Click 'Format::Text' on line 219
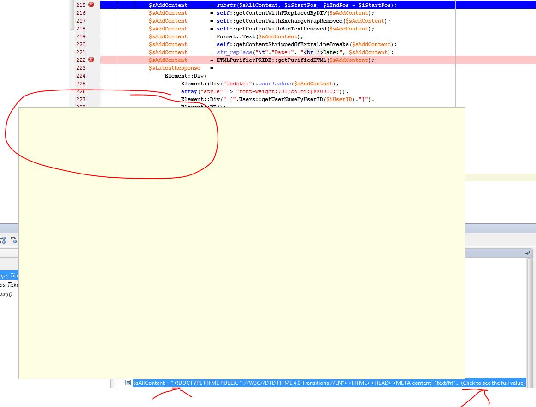The height and width of the screenshot is (407, 536). [x=236, y=36]
